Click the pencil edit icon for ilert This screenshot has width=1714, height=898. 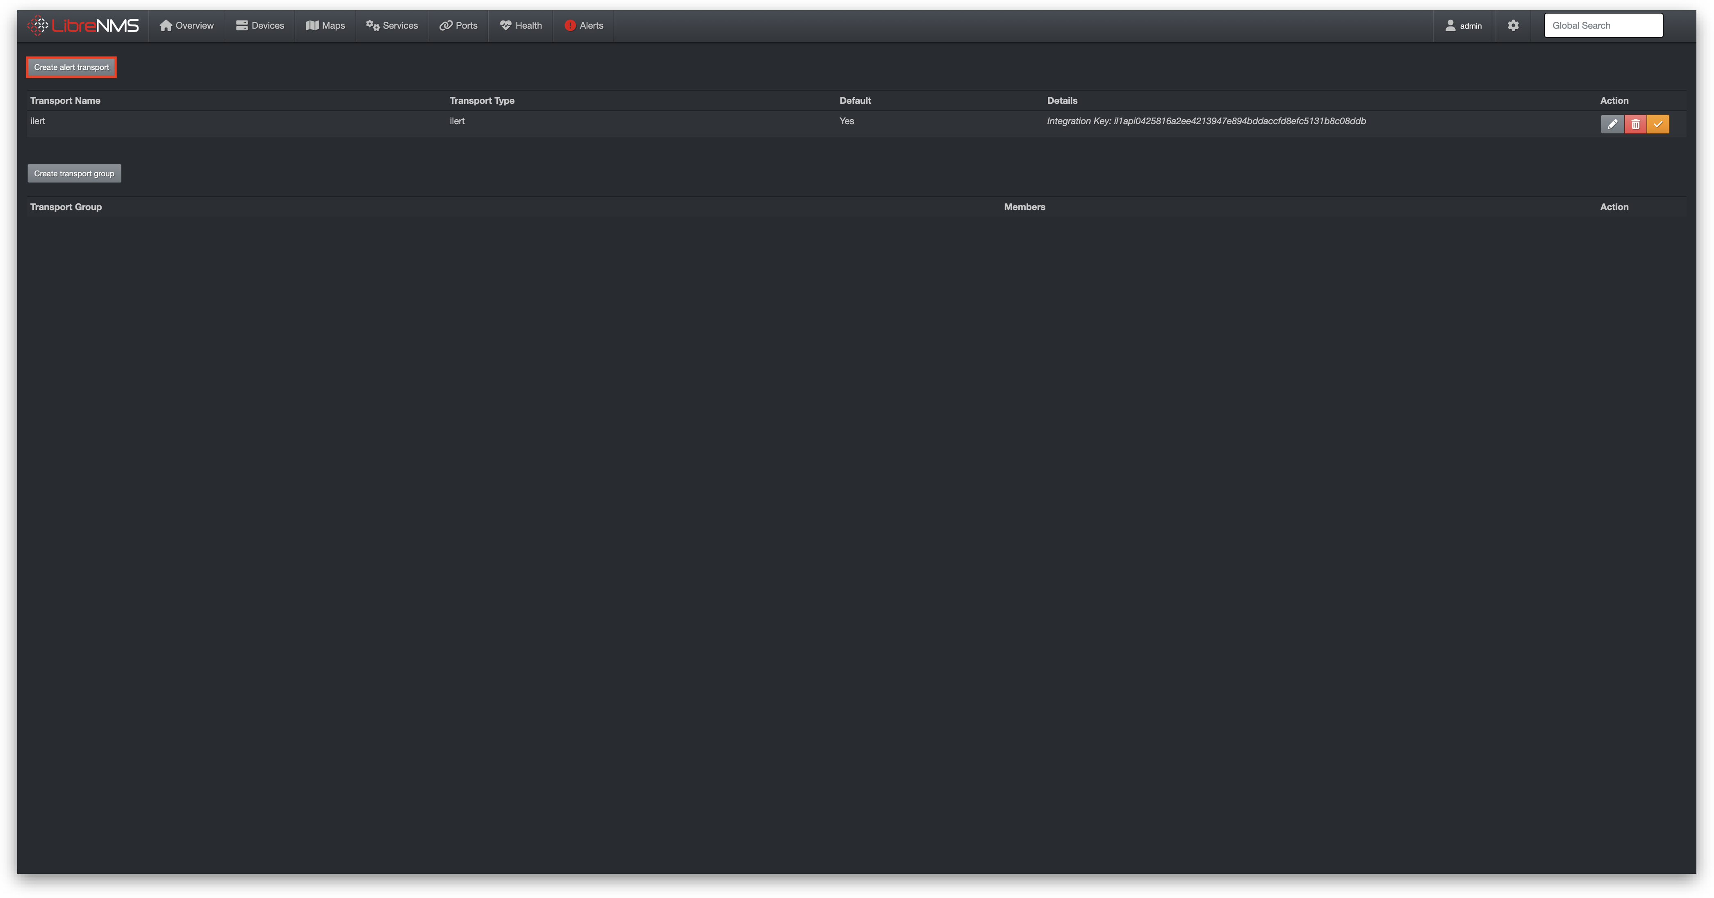1612,124
